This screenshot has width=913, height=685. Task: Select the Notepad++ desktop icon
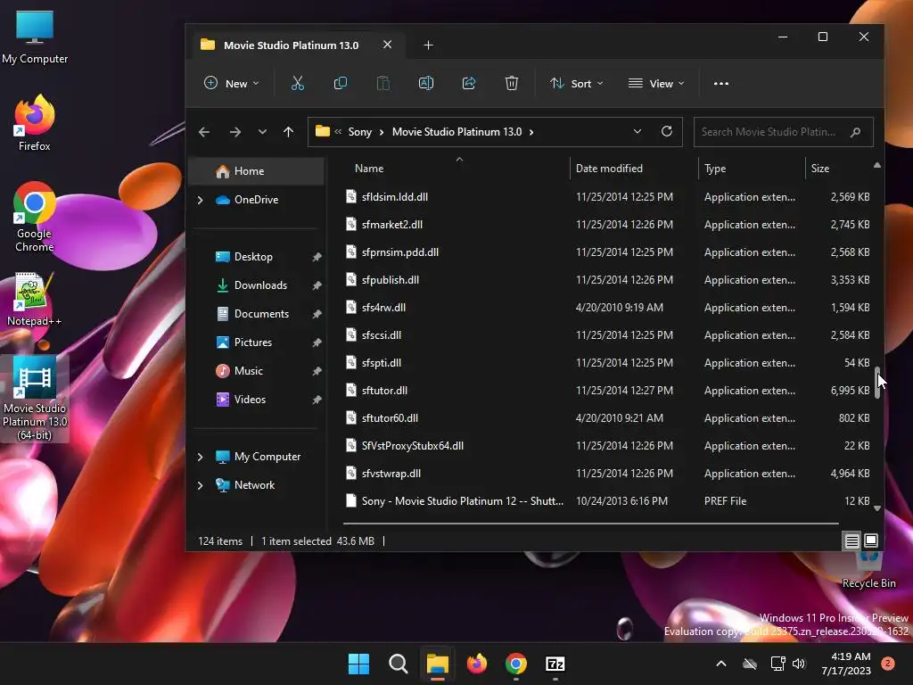[x=35, y=299]
